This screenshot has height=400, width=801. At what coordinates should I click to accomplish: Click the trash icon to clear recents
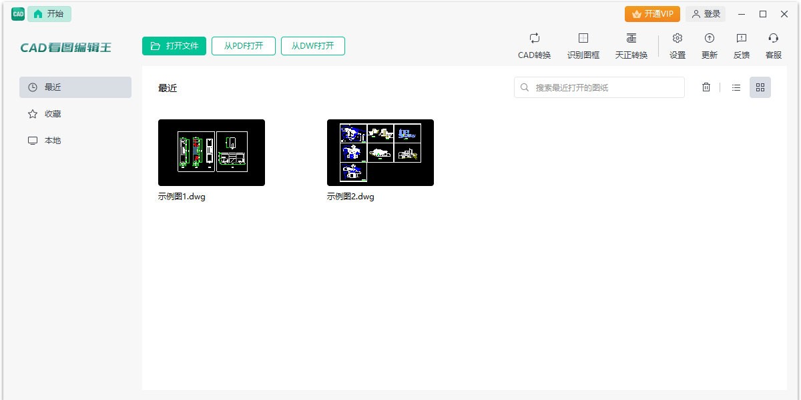point(706,87)
